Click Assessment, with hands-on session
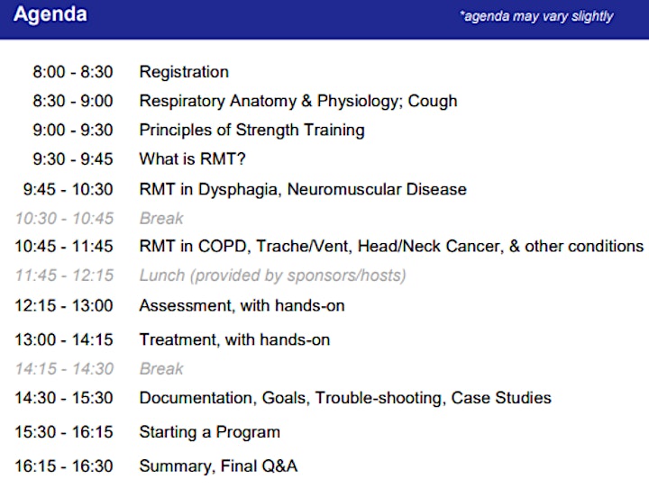 242,306
